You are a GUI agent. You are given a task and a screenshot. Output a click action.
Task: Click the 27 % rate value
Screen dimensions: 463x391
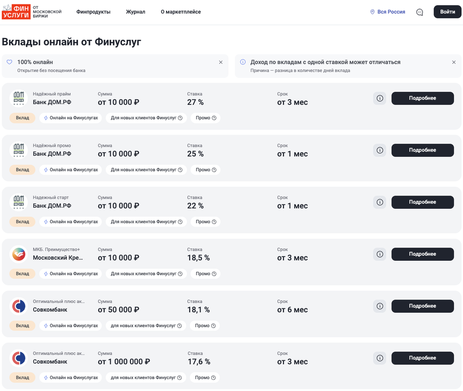point(195,102)
